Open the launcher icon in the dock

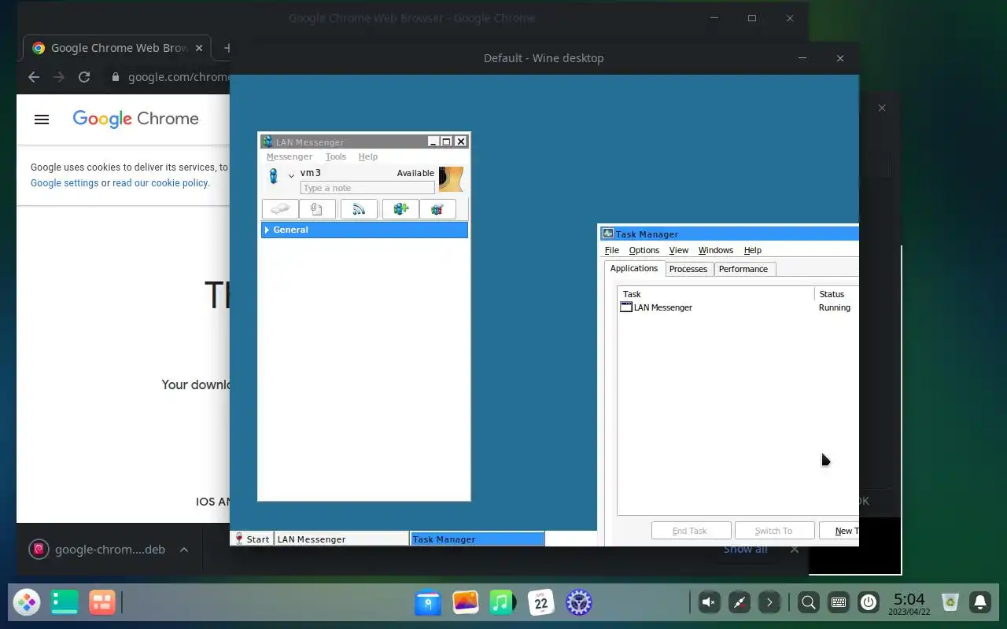(27, 602)
